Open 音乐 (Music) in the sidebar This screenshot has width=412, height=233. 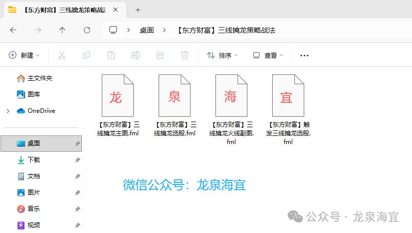[28, 209]
